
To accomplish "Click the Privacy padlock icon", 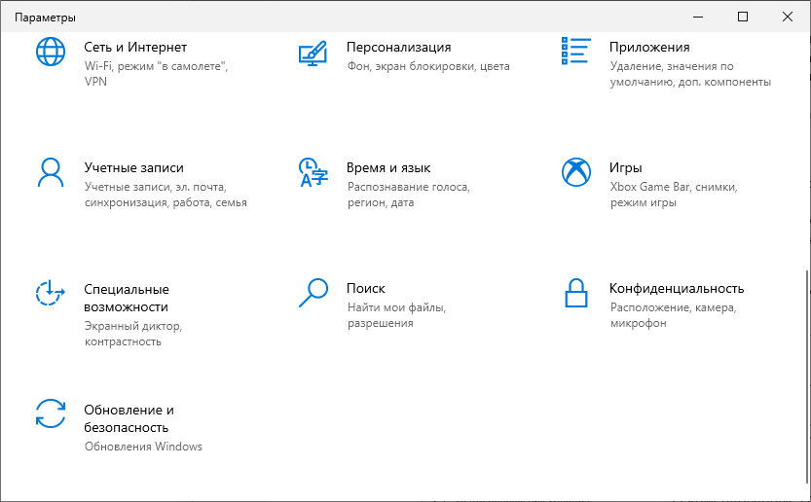I will coord(576,293).
